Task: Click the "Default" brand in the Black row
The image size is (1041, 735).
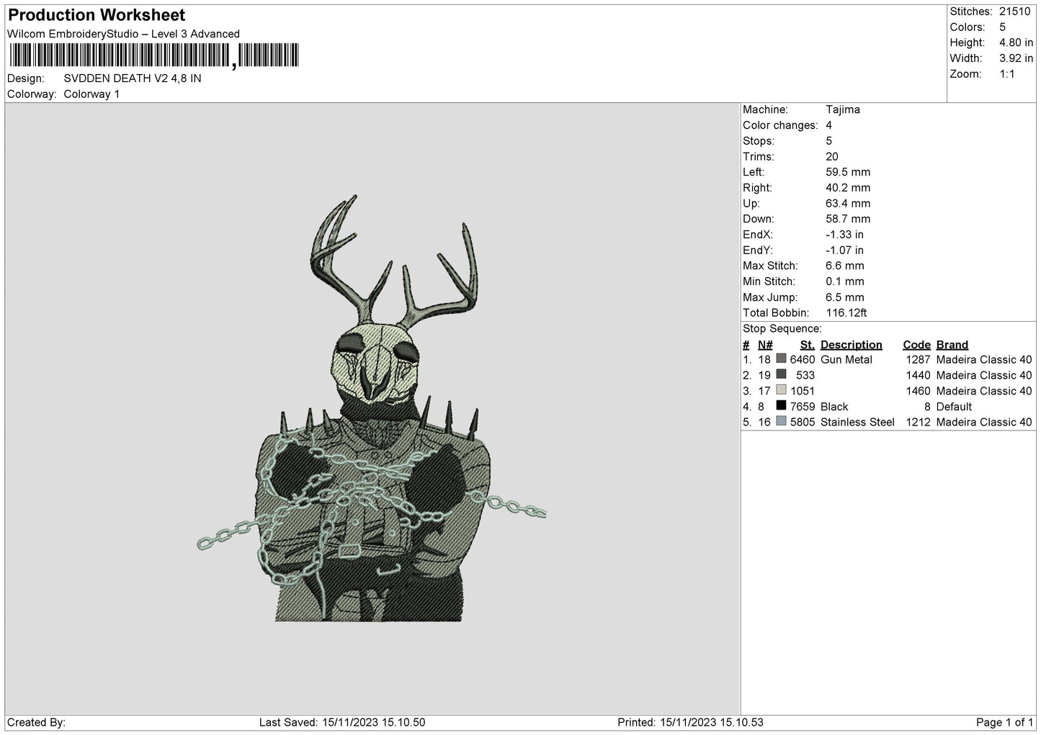Action: coord(955,407)
